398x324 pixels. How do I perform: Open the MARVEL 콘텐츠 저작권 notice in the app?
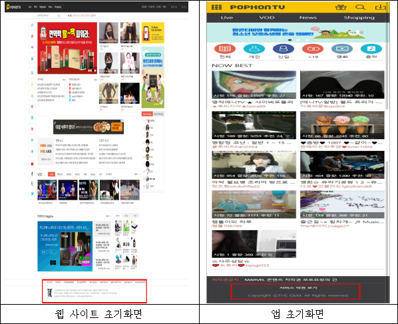click(x=291, y=279)
